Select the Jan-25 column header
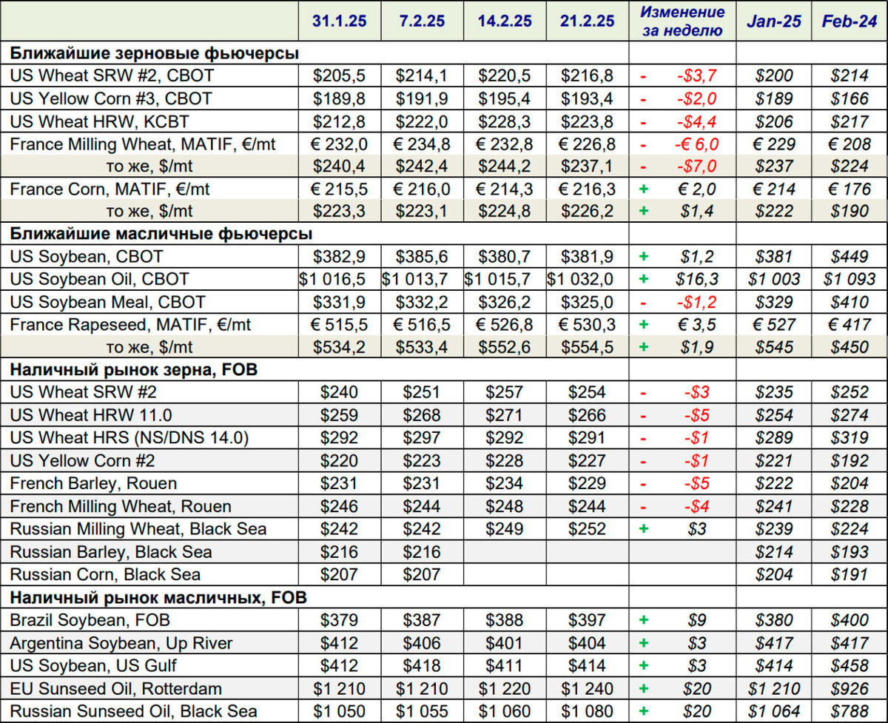Viewport: 888px width, 723px height. click(x=773, y=21)
